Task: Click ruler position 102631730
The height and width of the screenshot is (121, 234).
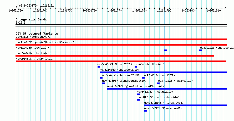Action: pyautogui.click(x=16, y=10)
